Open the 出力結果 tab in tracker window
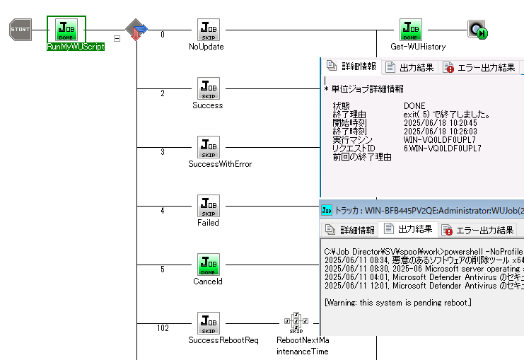Image resolution: width=524 pixels, height=360 pixels. coord(408,228)
